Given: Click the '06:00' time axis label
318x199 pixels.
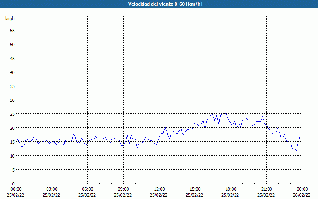Looking at the screenshot, I should (87, 189).
